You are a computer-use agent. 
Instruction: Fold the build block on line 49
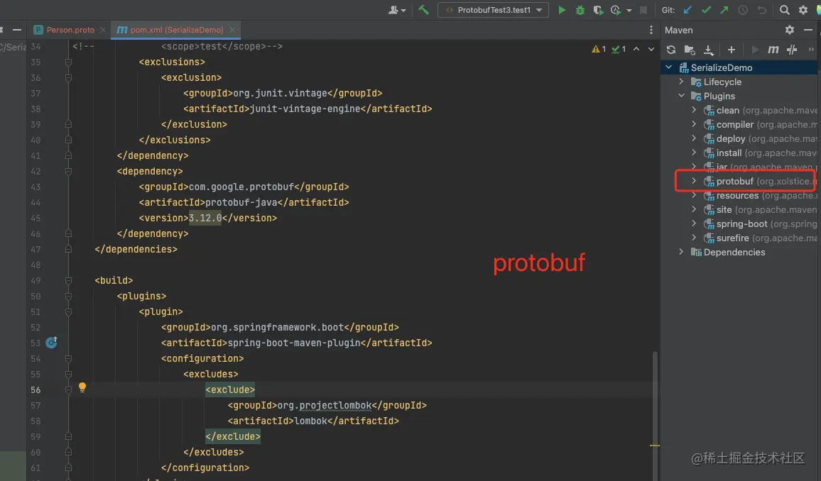pyautogui.click(x=68, y=280)
